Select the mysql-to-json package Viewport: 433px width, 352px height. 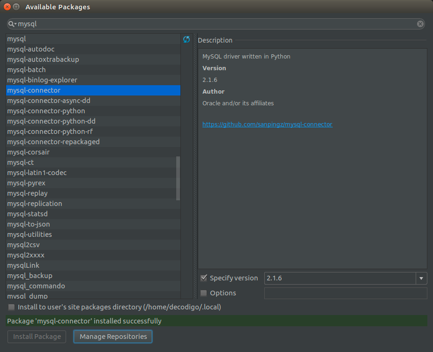(x=29, y=224)
